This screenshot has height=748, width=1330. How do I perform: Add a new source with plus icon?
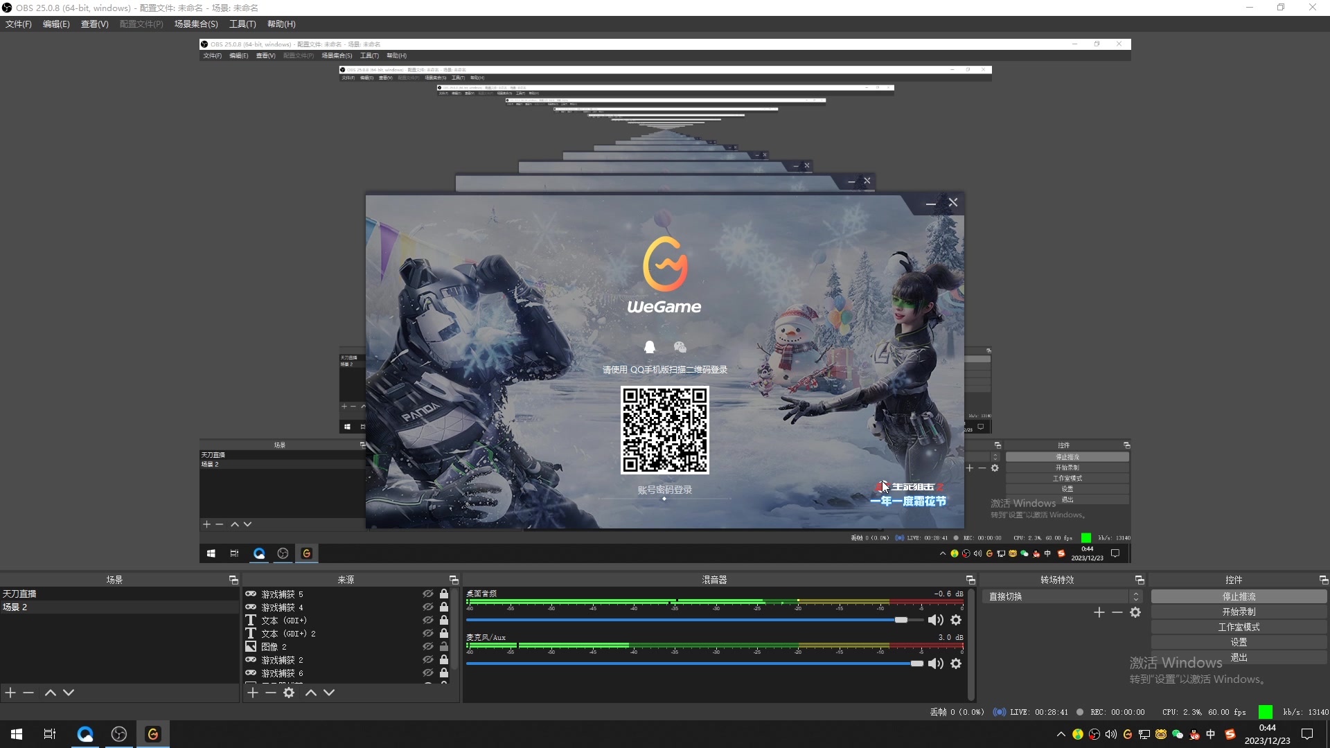click(253, 693)
